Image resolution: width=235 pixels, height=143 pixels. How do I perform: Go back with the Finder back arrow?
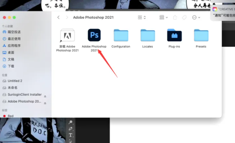58,17
